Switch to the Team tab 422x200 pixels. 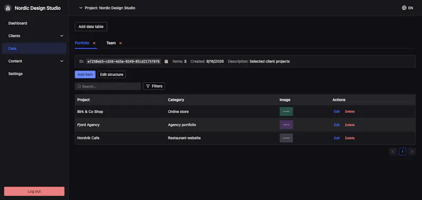tap(111, 43)
